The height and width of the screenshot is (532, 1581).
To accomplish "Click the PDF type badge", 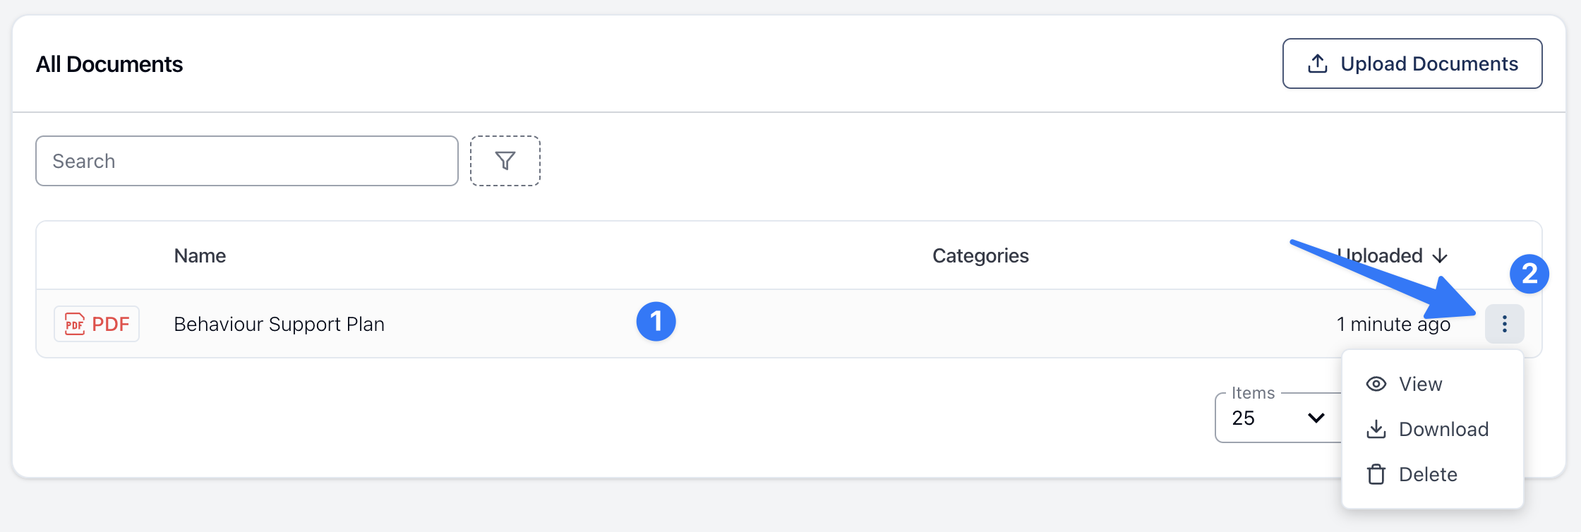I will click(x=97, y=324).
